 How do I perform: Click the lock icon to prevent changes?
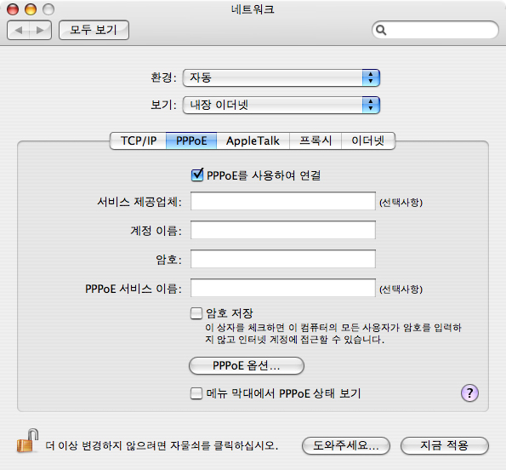(x=27, y=440)
